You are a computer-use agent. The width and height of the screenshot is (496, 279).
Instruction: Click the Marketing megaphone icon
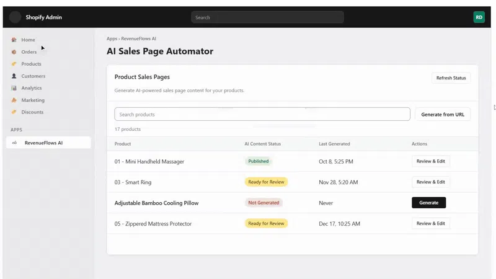14,100
